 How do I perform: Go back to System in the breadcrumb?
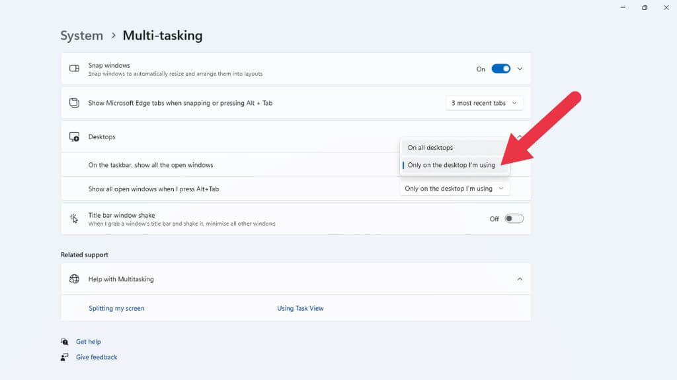[x=81, y=36]
